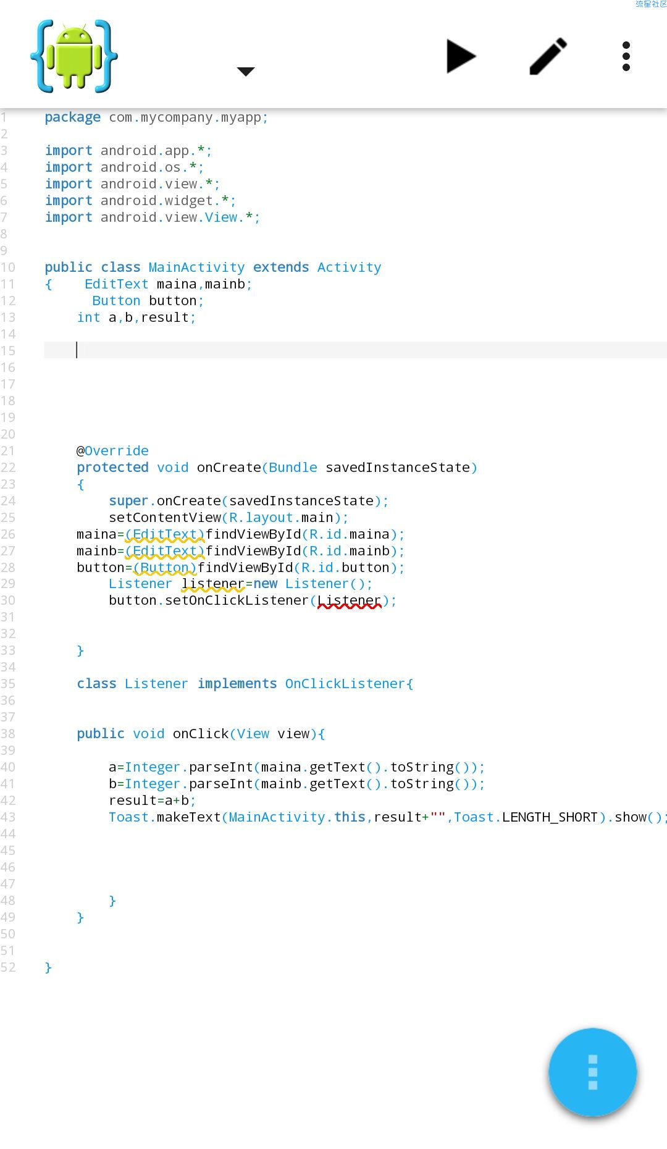Click 'R.id.mainb' on line 27
This screenshot has height=1149, width=667.
(350, 551)
